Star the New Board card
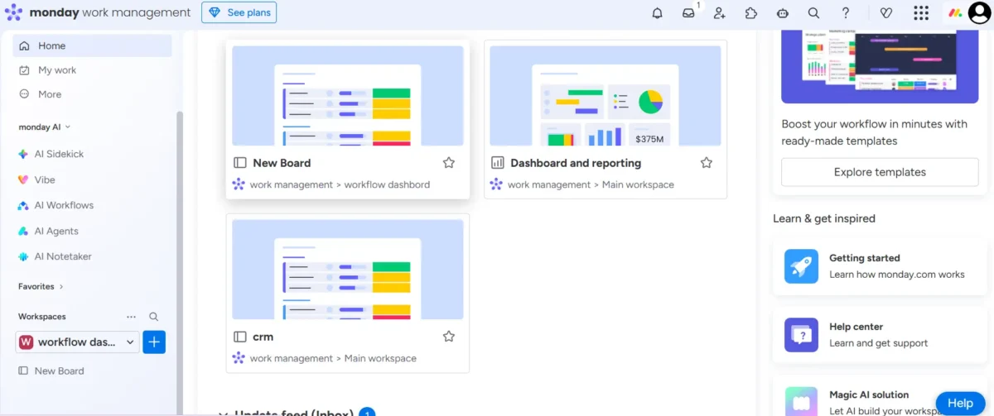The width and height of the screenshot is (994, 416). point(449,163)
